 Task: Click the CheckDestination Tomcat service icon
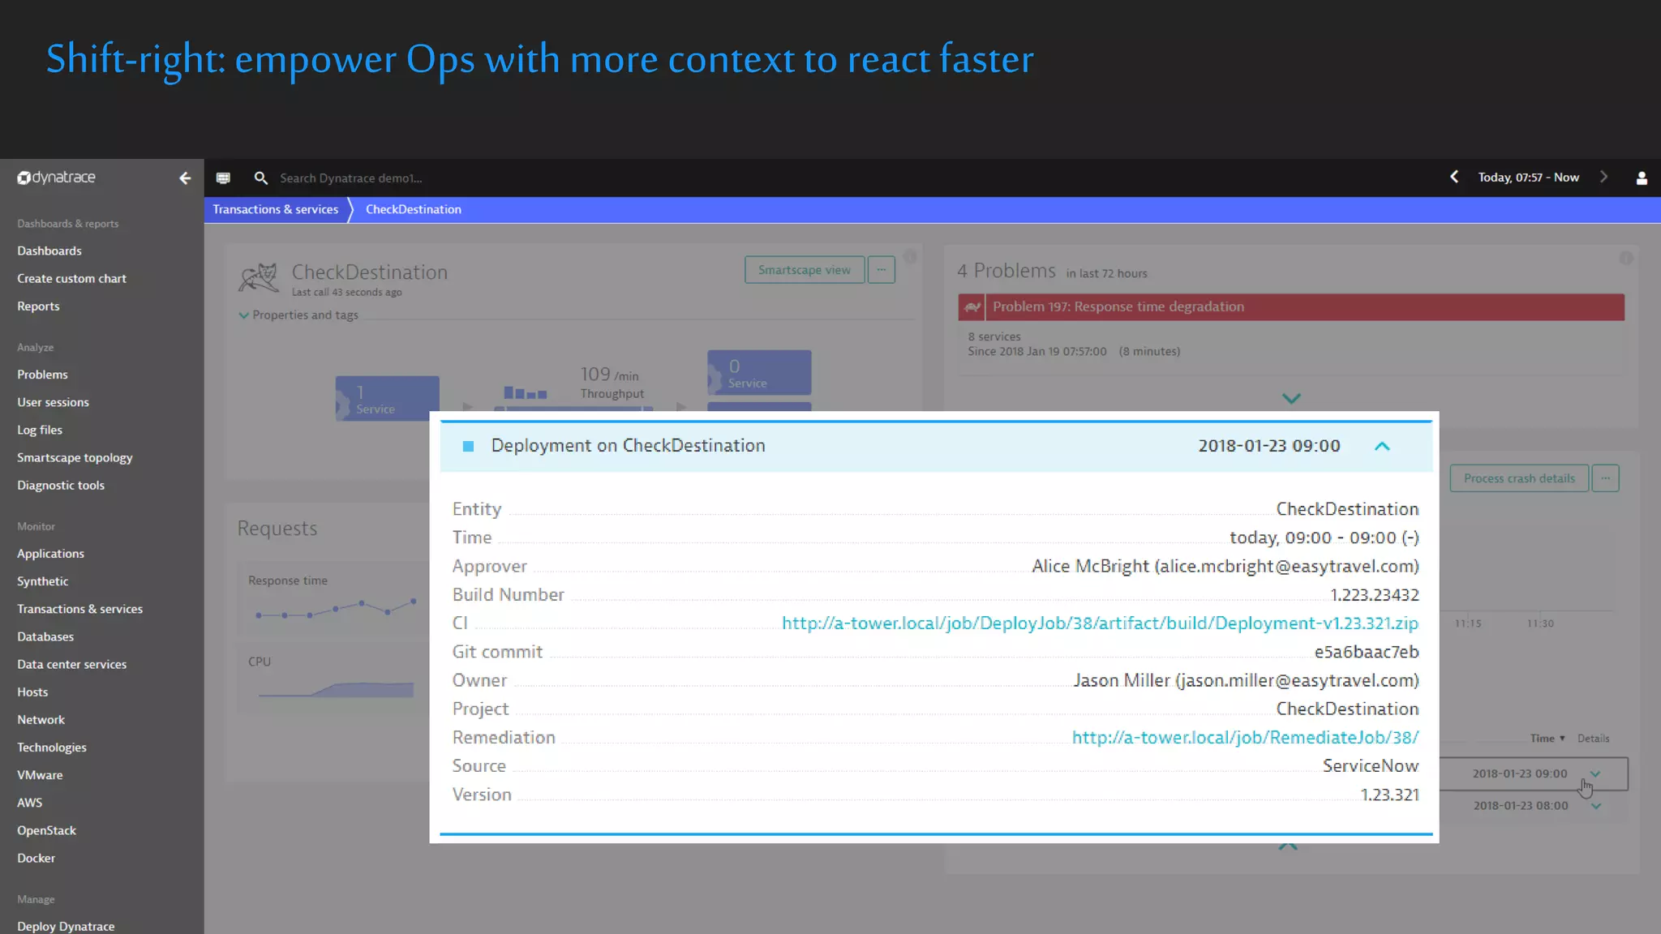[259, 277]
